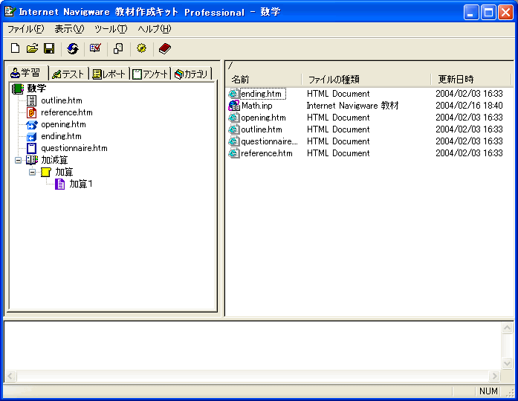518x401 pixels.
Task: Click the output pane scroll down arrow
Action: coord(507,363)
